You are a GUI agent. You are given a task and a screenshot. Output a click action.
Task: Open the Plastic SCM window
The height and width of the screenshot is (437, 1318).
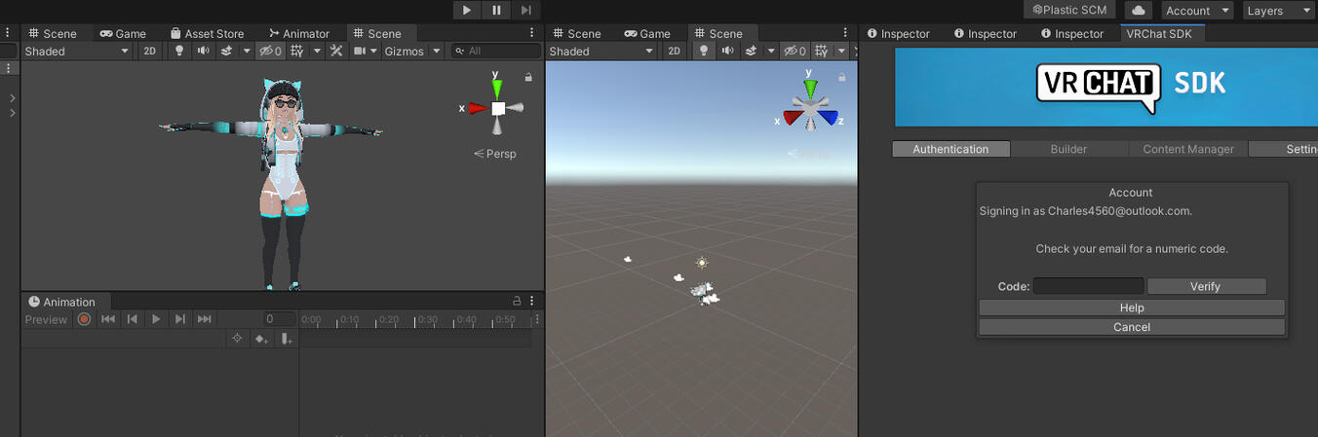tap(1069, 10)
